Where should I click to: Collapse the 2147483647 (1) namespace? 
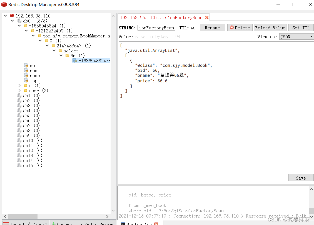(47, 45)
